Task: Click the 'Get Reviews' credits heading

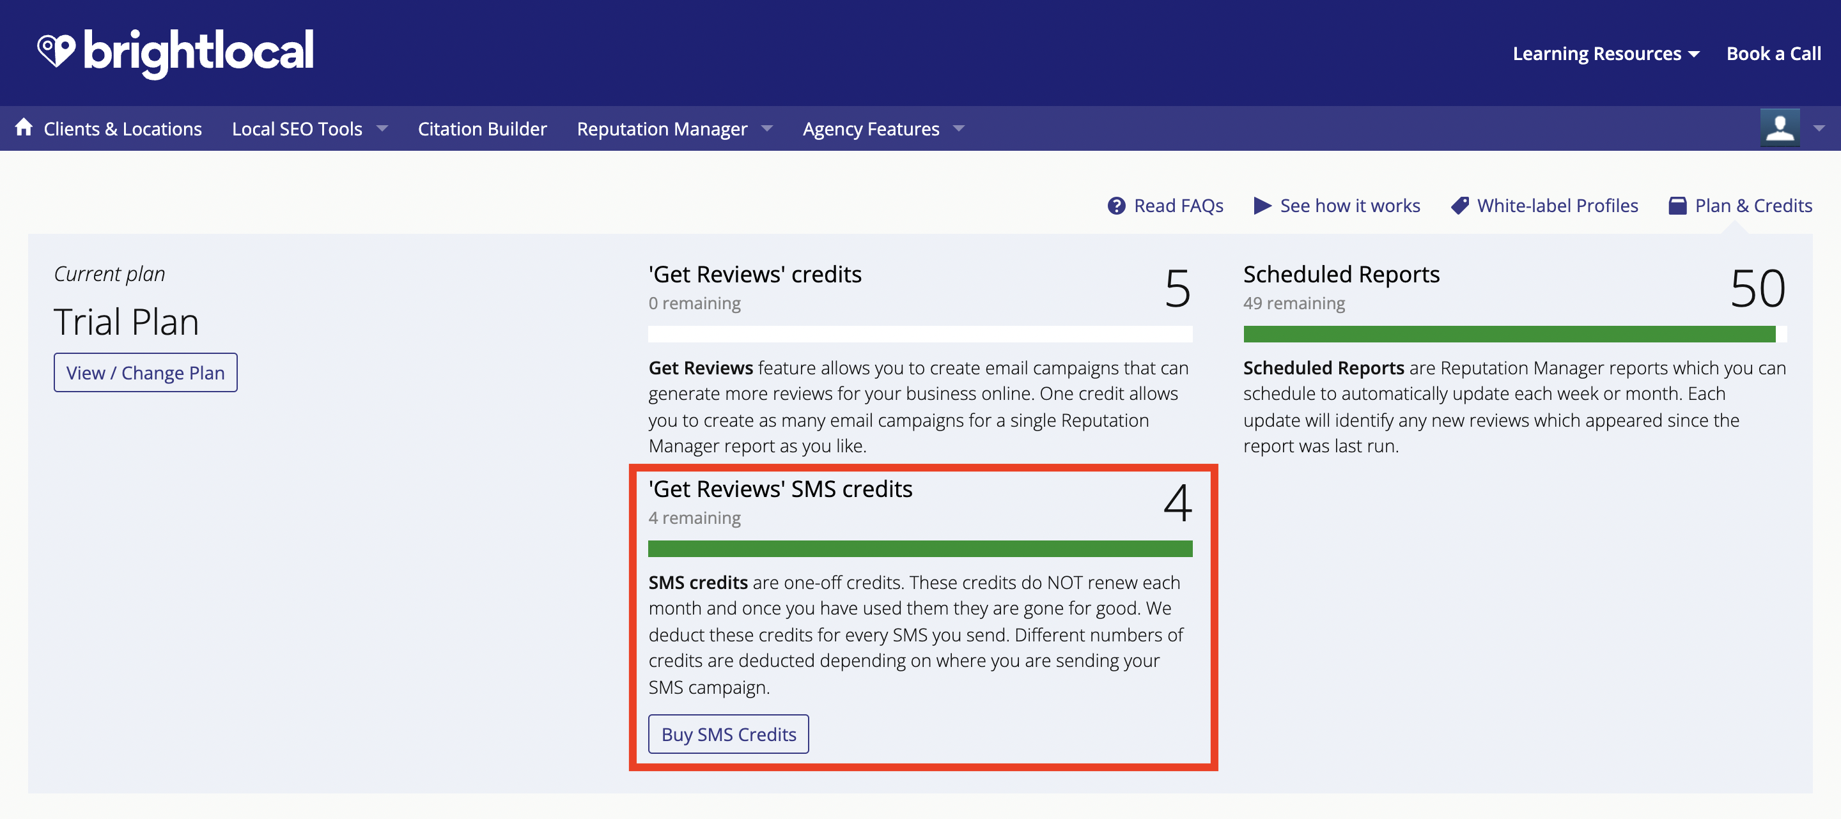Action: click(755, 275)
